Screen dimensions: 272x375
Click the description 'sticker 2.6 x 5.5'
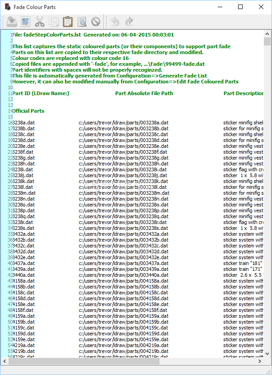(243, 275)
